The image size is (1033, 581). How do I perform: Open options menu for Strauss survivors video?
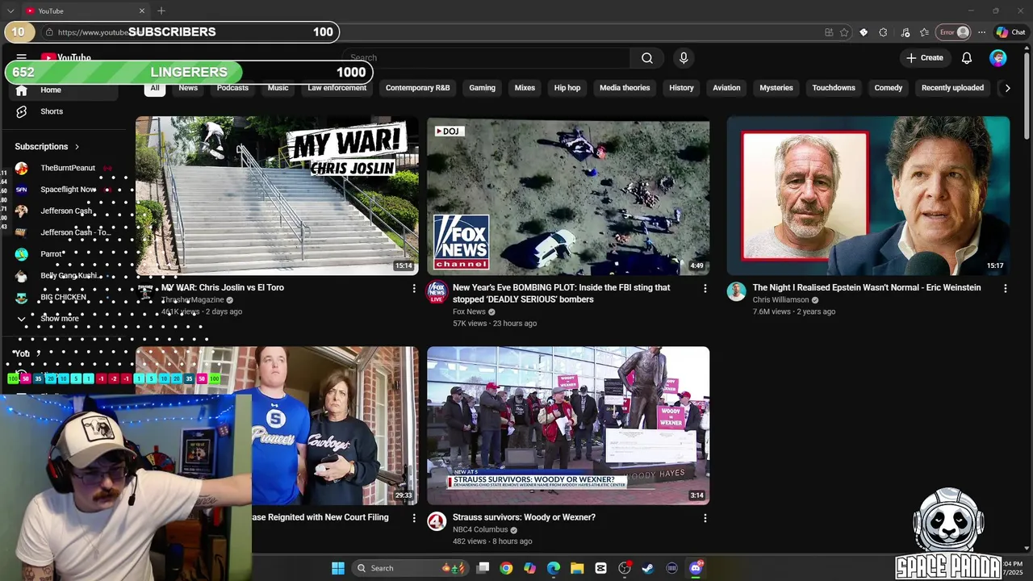tap(705, 518)
